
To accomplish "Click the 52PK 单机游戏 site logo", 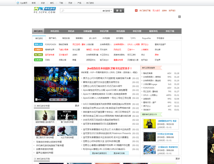I will coord(45,10).
